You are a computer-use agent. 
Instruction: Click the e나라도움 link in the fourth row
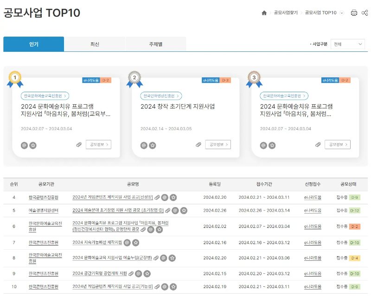point(313,196)
